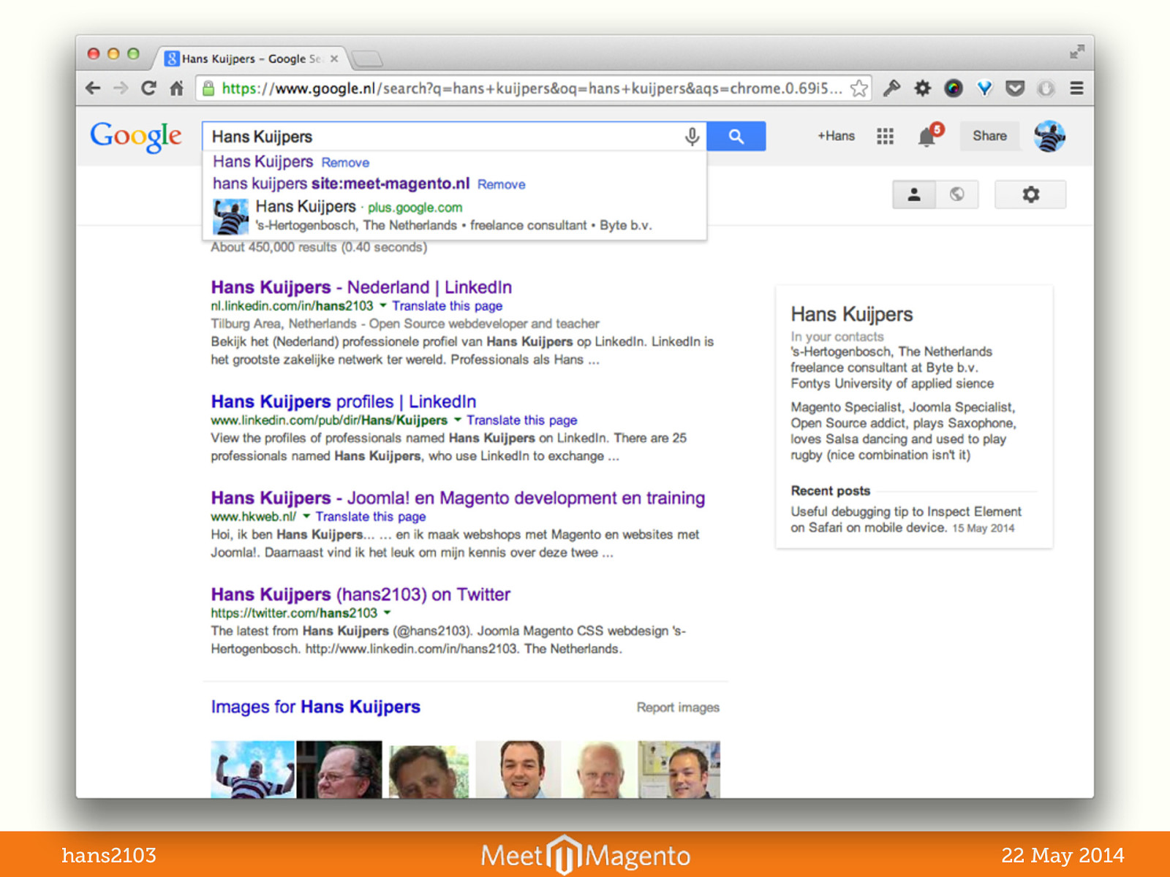The width and height of the screenshot is (1170, 877).
Task: Open Hans Kuijpers Nederland LinkedIn result
Action: (x=361, y=287)
